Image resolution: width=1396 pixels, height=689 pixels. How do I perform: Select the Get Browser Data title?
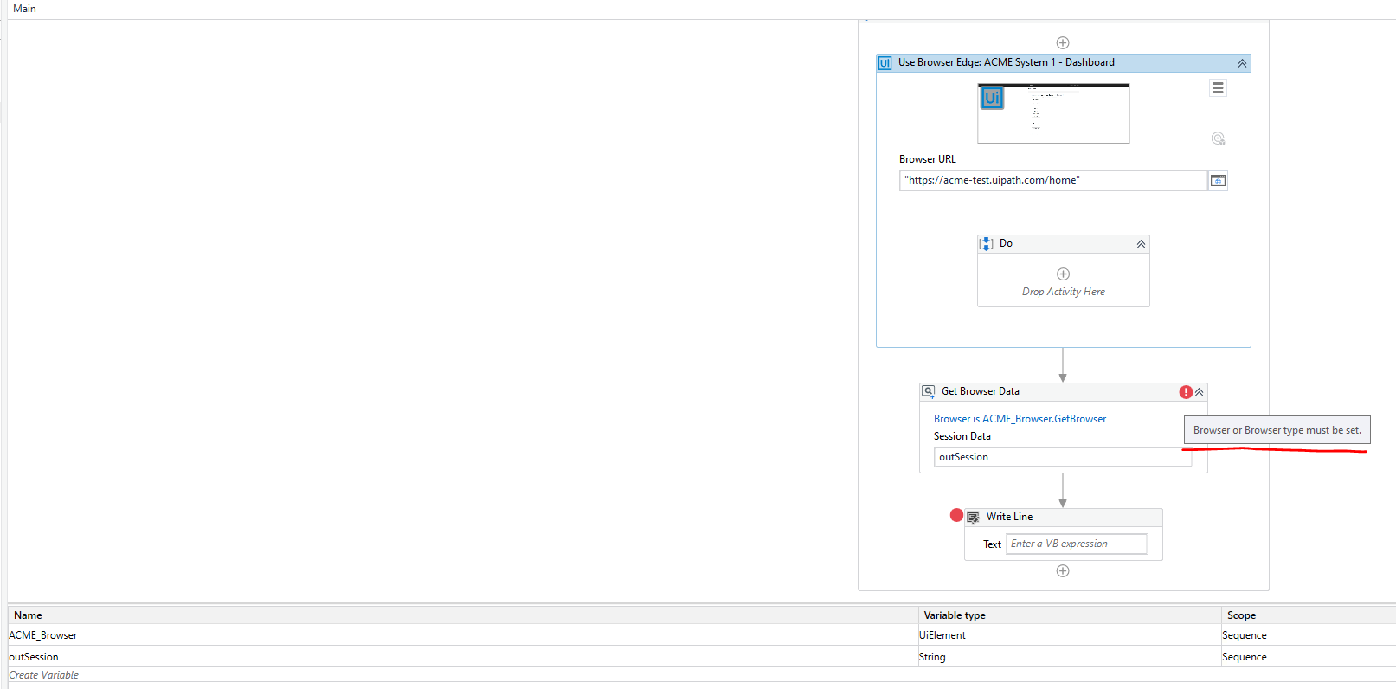tap(981, 391)
